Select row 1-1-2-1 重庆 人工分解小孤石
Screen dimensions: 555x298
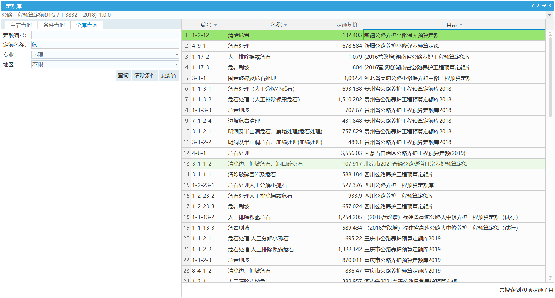(x=363, y=238)
